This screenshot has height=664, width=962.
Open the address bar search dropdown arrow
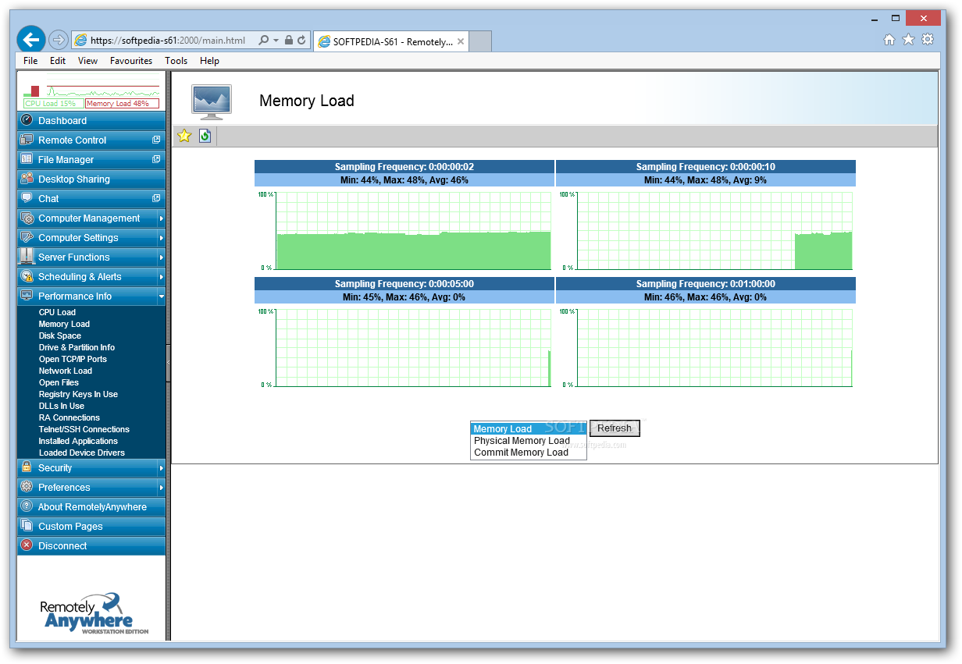point(276,41)
